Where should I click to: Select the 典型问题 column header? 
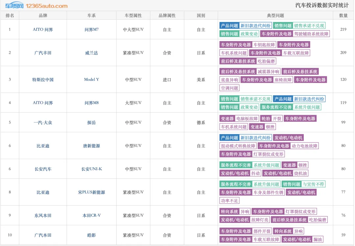(x=275, y=15)
